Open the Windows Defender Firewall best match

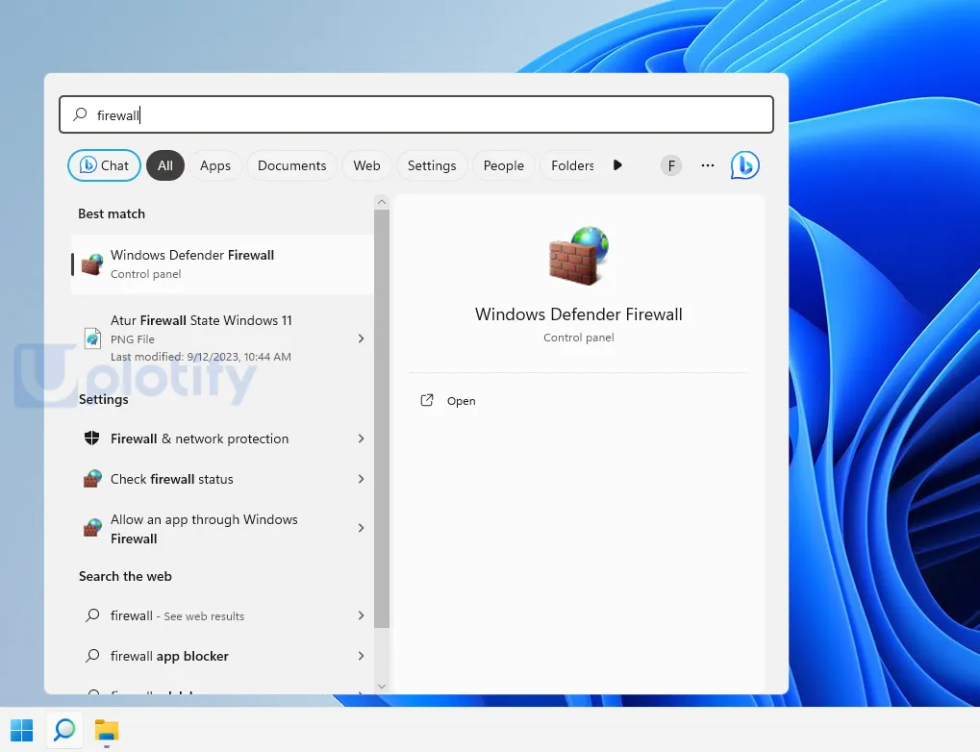(222, 263)
